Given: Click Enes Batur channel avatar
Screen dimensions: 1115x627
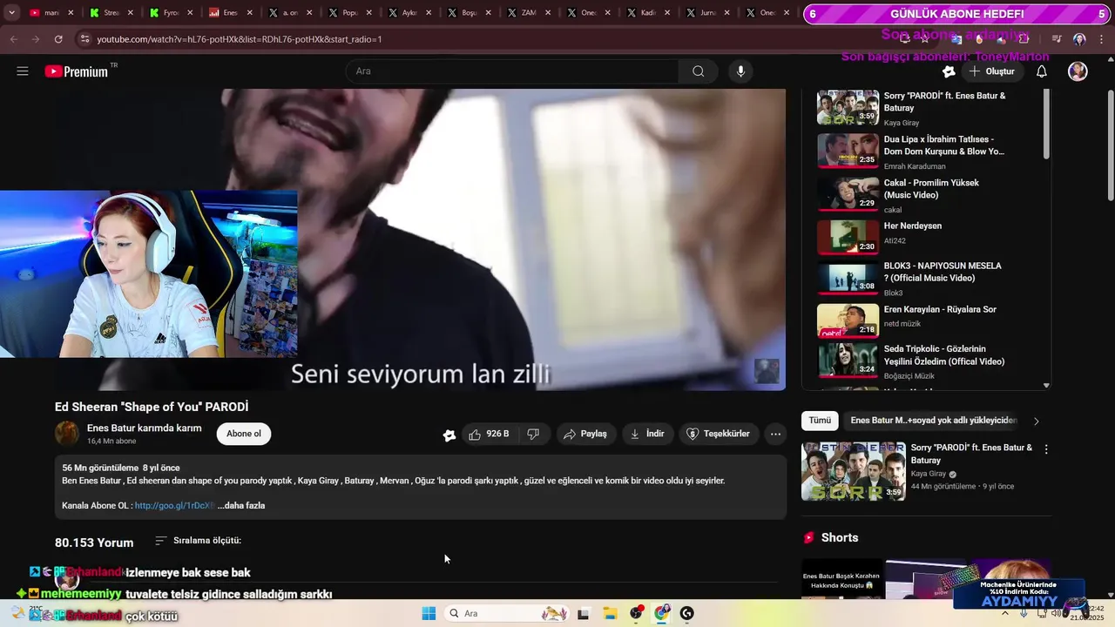Looking at the screenshot, I should coord(67,434).
